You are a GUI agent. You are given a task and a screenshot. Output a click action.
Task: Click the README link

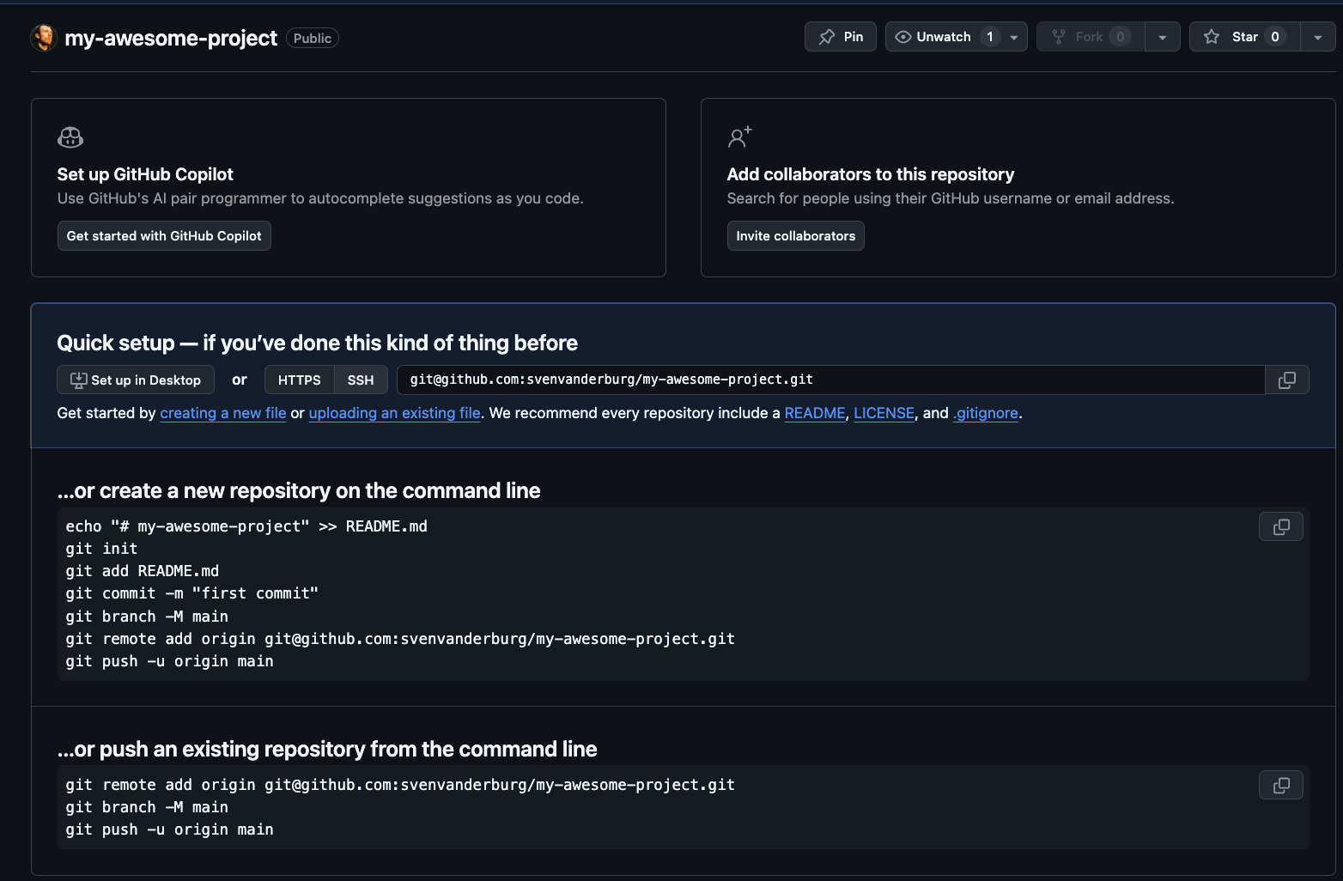815,413
